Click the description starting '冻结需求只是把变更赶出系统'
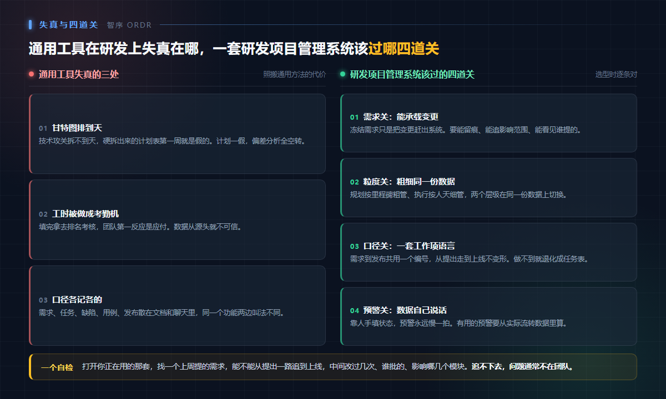This screenshot has height=399, width=666. click(465, 129)
